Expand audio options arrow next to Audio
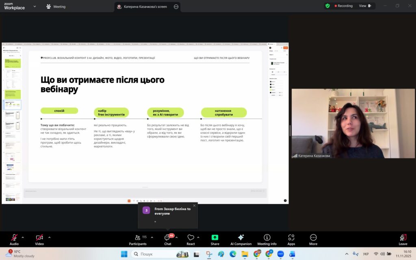Viewport: 416px width, 260px height. tap(23, 237)
